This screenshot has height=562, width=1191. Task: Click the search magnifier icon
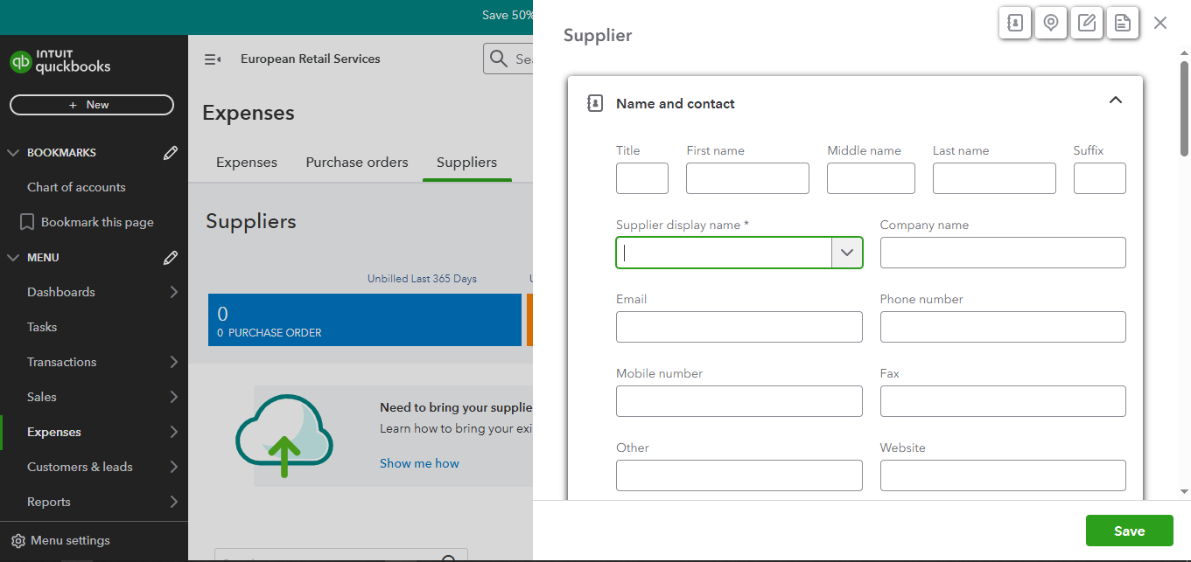(x=499, y=59)
